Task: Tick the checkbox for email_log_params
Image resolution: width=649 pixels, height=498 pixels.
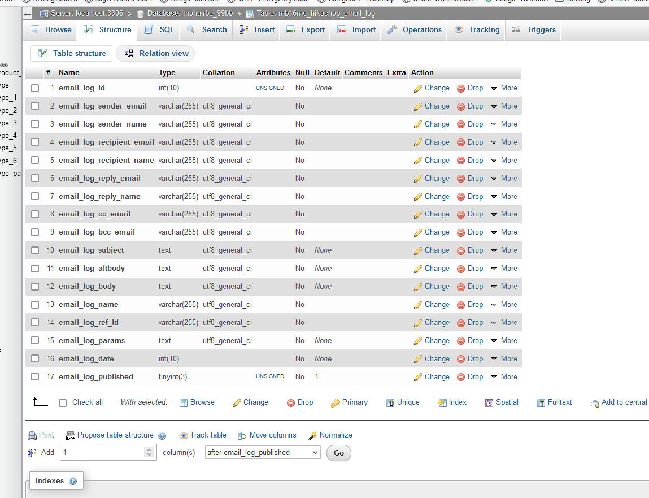Action: [35, 340]
